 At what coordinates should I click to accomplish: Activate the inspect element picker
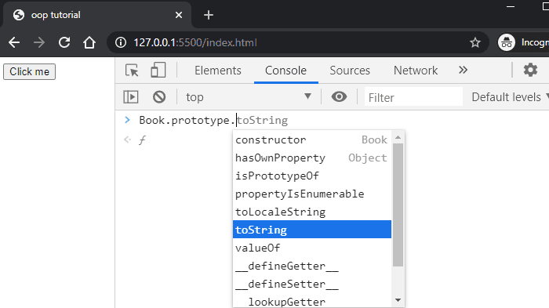[132, 71]
